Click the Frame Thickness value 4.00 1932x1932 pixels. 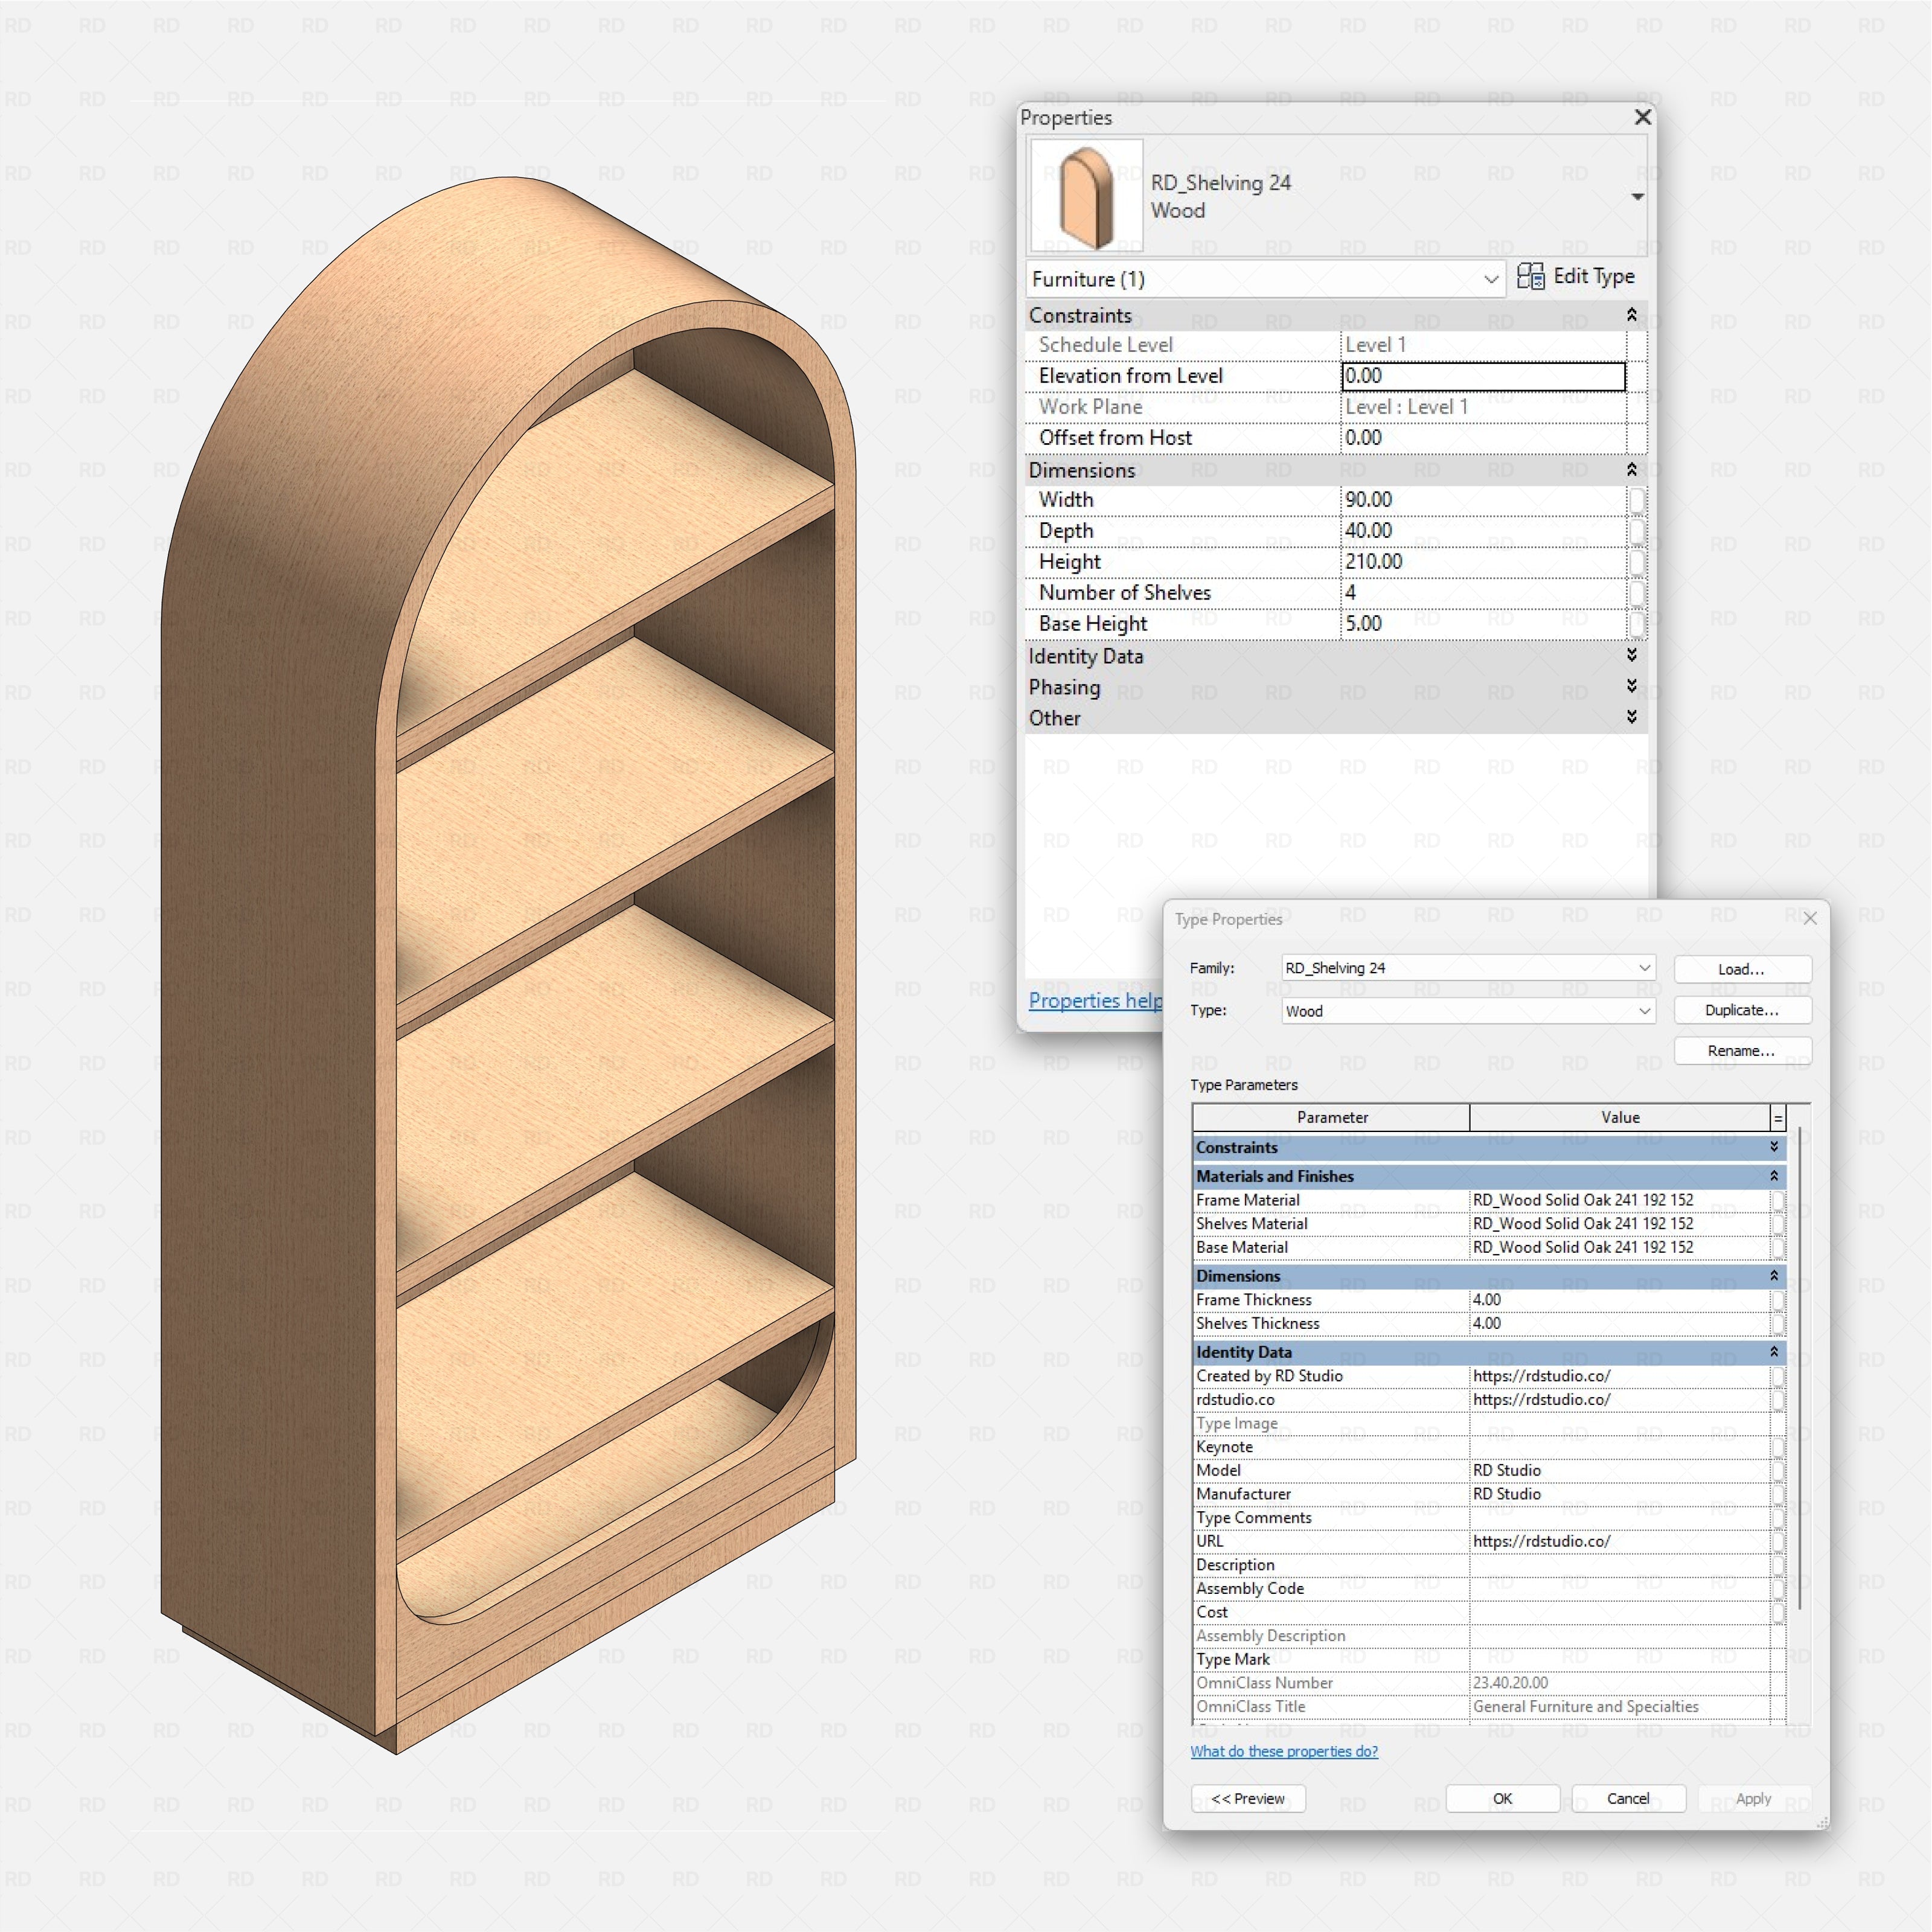pos(1619,1300)
